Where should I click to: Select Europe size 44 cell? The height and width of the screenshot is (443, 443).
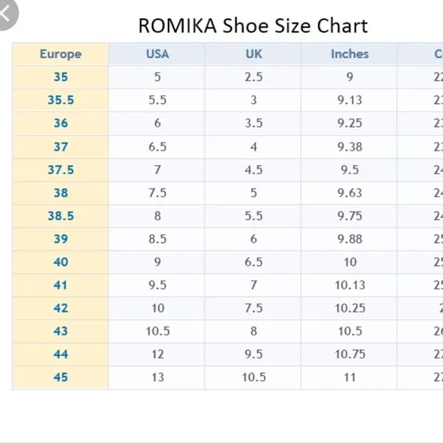tap(60, 354)
